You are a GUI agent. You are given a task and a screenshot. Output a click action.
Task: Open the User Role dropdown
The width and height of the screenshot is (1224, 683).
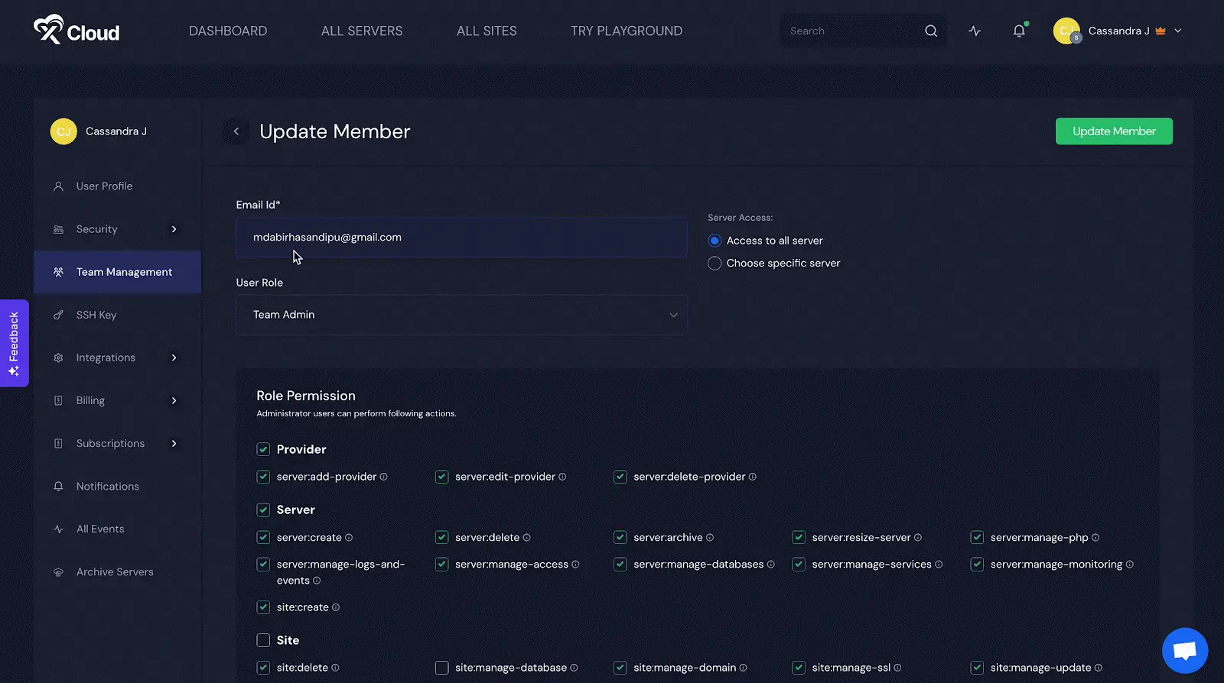click(461, 315)
